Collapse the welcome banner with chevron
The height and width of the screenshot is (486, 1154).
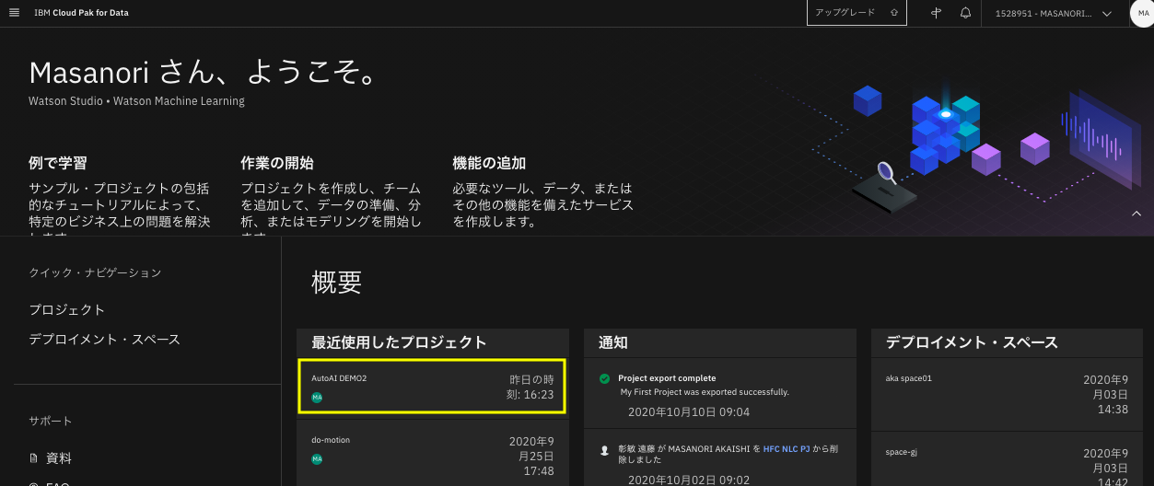[x=1137, y=214]
